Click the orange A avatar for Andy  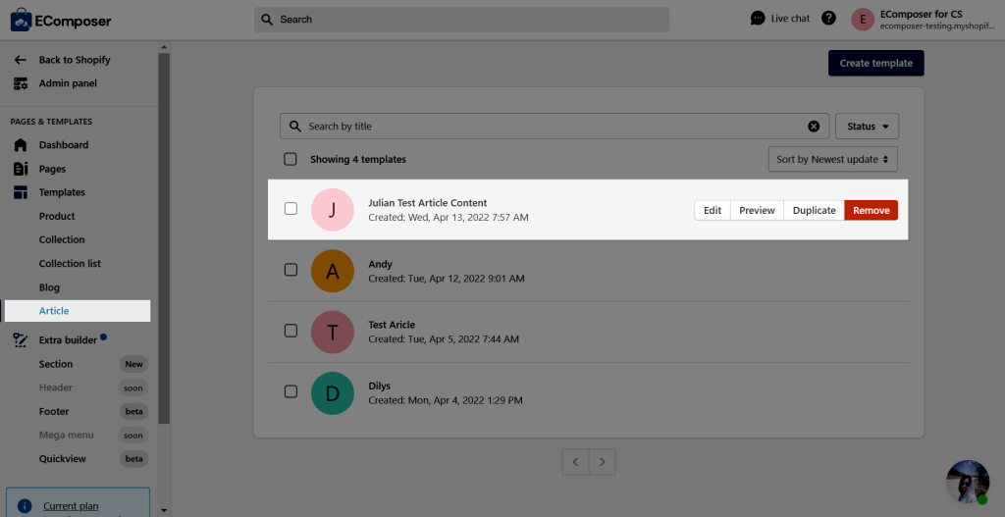click(x=332, y=271)
